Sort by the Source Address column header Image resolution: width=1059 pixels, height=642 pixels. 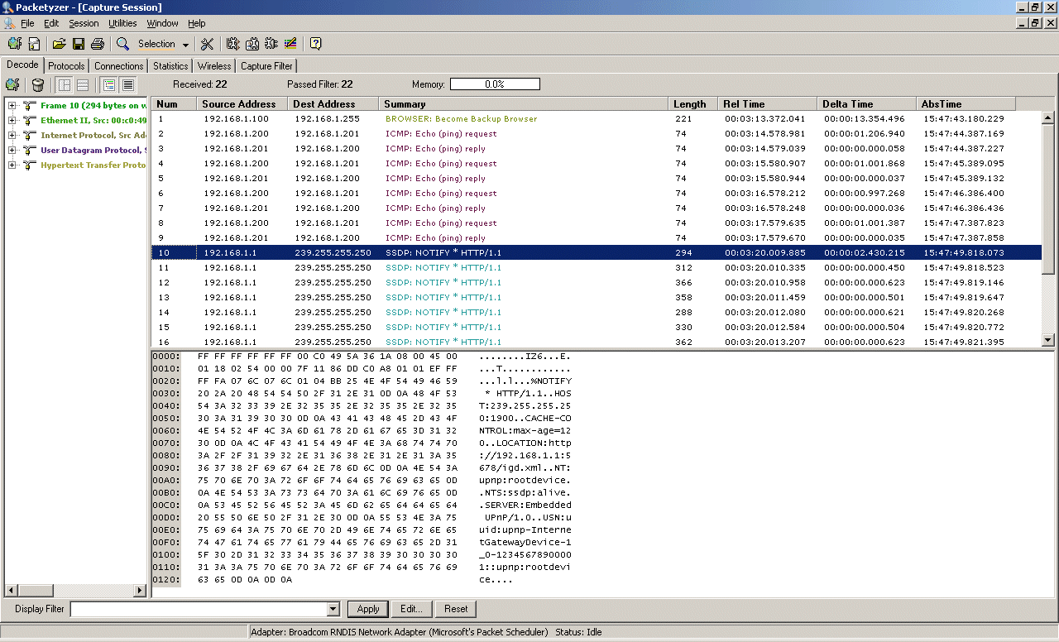coord(242,103)
